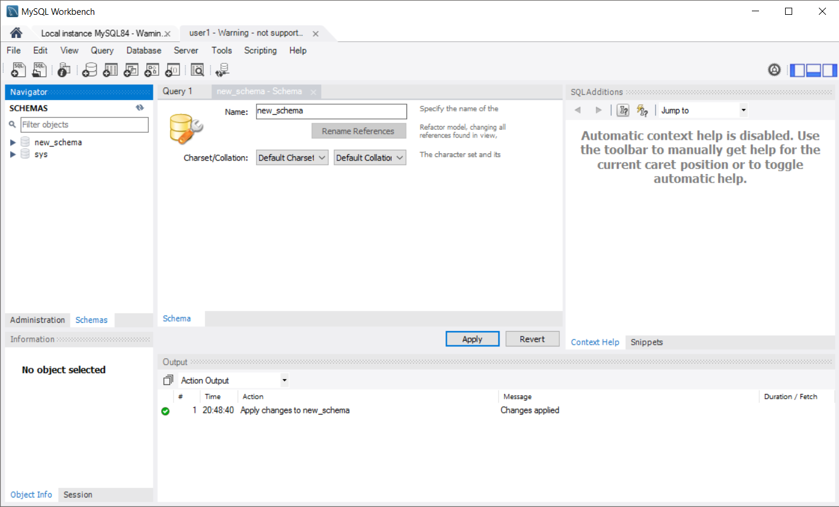839x507 pixels.
Task: Click the Filter objects search field
Action: pyautogui.click(x=84, y=124)
